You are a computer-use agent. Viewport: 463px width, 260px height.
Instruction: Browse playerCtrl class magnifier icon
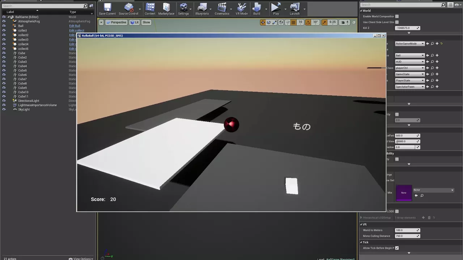click(432, 68)
